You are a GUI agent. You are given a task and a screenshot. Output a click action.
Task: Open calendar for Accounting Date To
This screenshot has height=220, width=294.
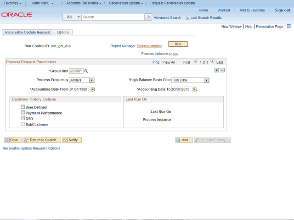195,90
